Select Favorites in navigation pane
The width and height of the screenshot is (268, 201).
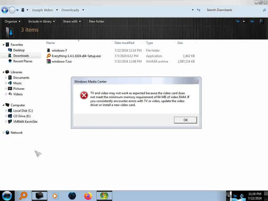(17, 44)
